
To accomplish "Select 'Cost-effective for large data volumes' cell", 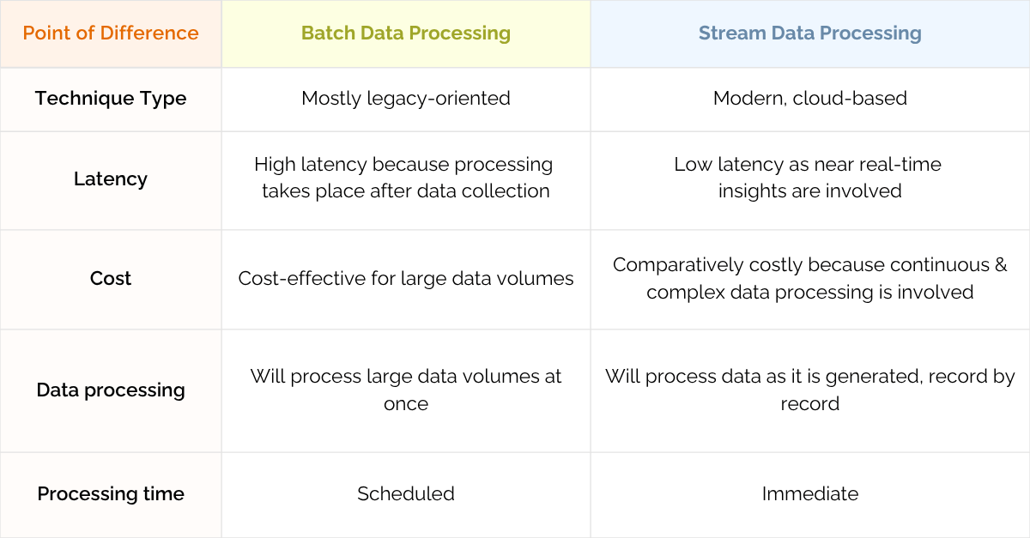I will [406, 279].
